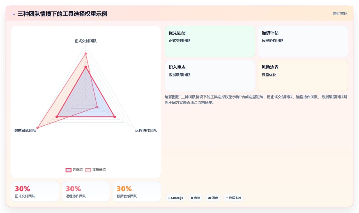Viewport: 359px width, 213px height.
Task: Click the 实施难度 legend label text
Action: pos(99,170)
